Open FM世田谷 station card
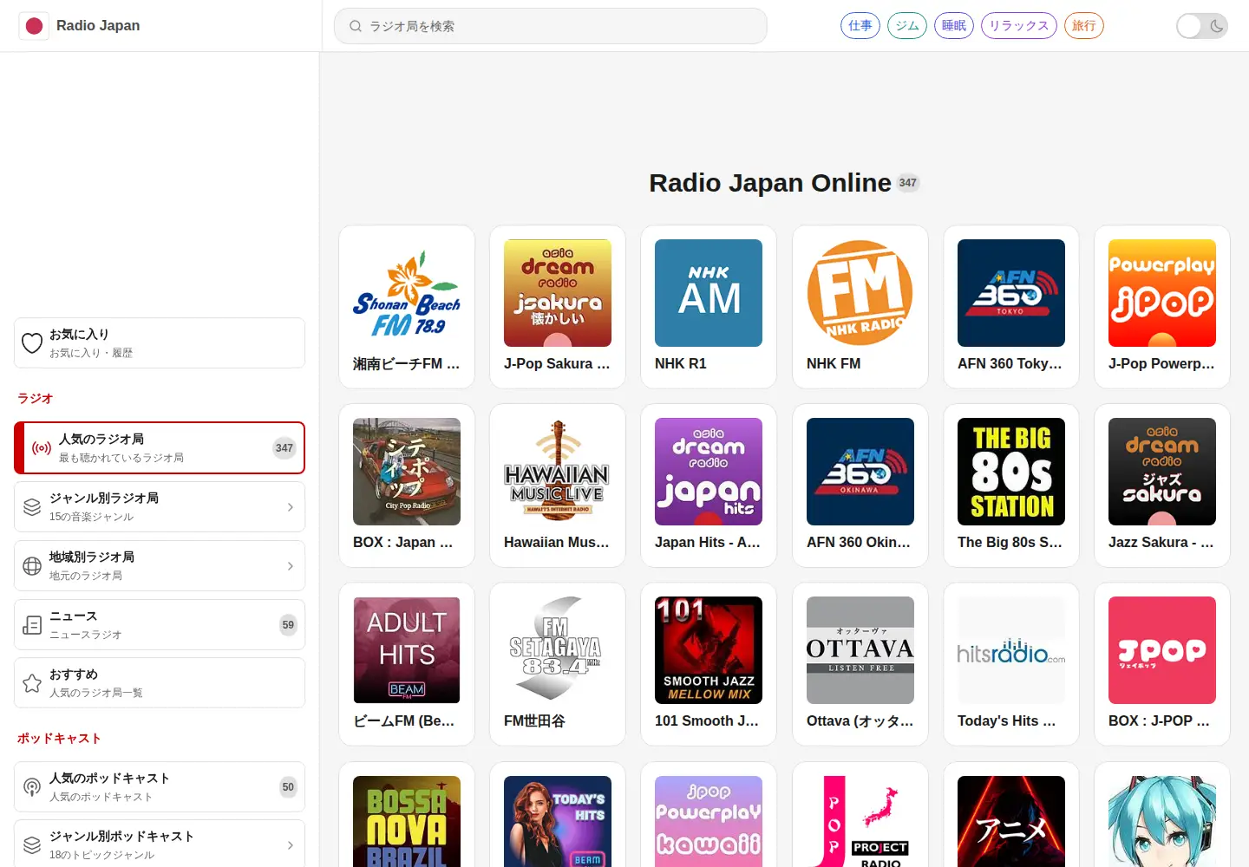 (x=558, y=664)
